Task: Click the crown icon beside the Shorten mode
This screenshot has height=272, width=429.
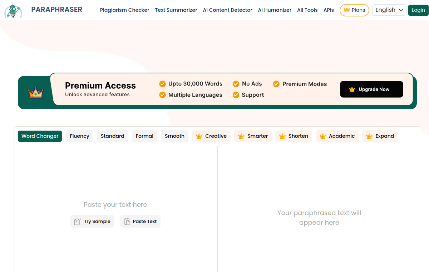Action: pyautogui.click(x=282, y=136)
